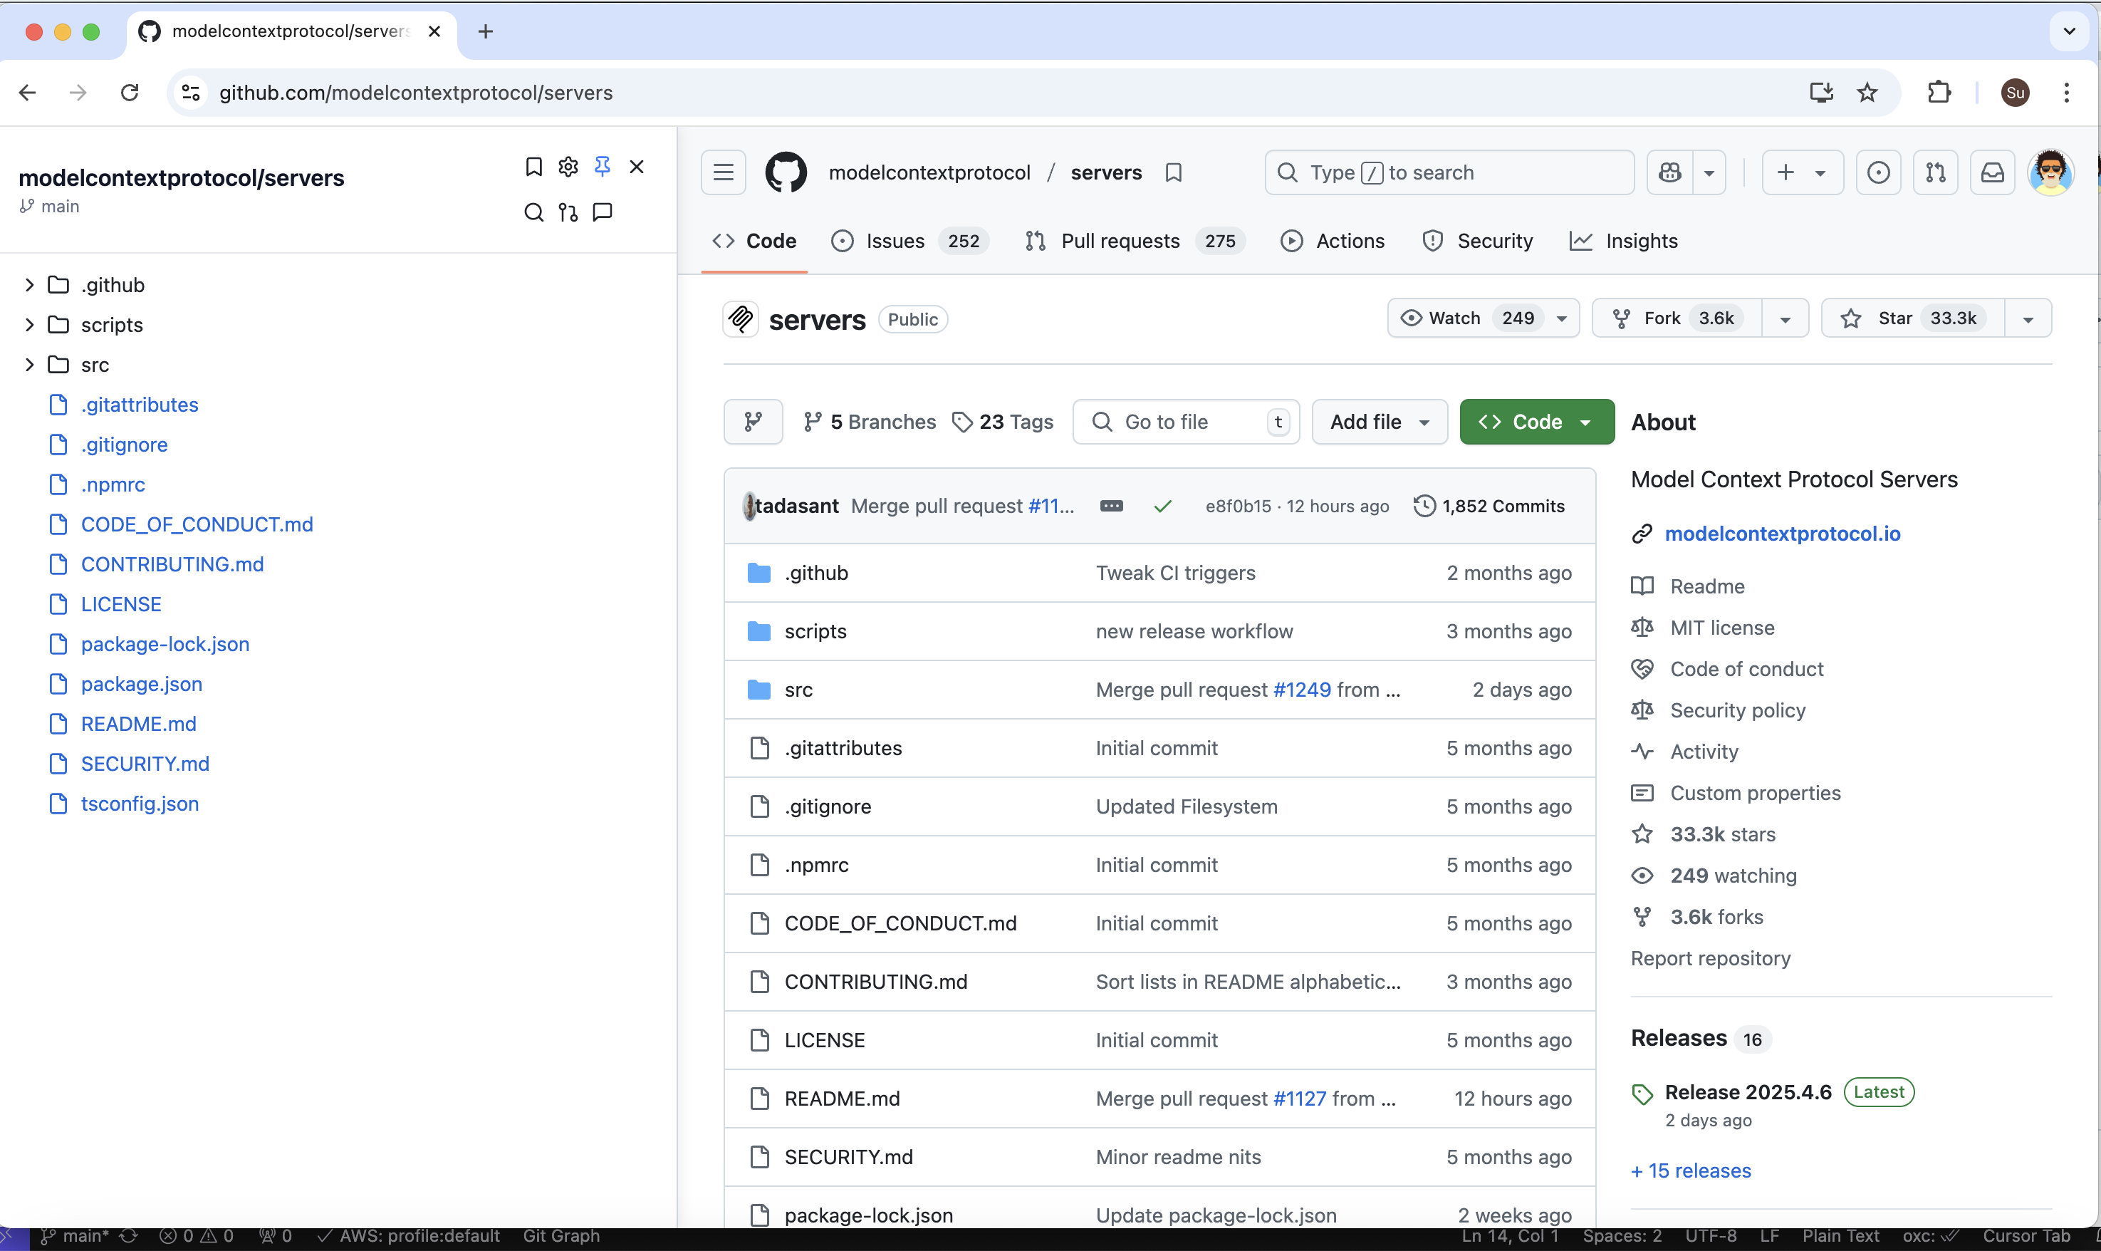The width and height of the screenshot is (2101, 1251).
Task: Open the Add file dropdown
Action: click(x=1379, y=422)
